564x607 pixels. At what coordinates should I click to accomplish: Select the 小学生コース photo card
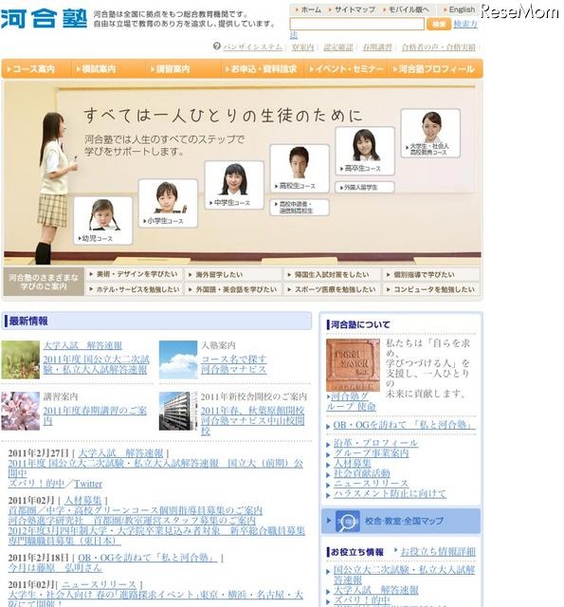(x=168, y=203)
